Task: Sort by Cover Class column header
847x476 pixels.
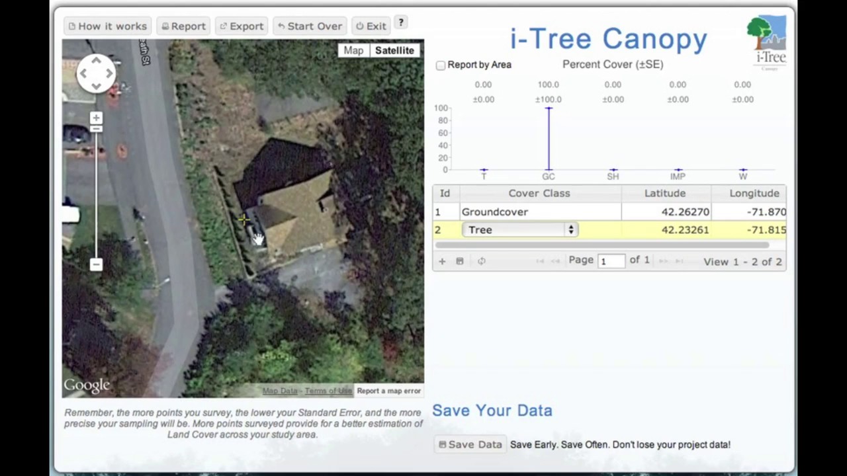Action: point(539,193)
